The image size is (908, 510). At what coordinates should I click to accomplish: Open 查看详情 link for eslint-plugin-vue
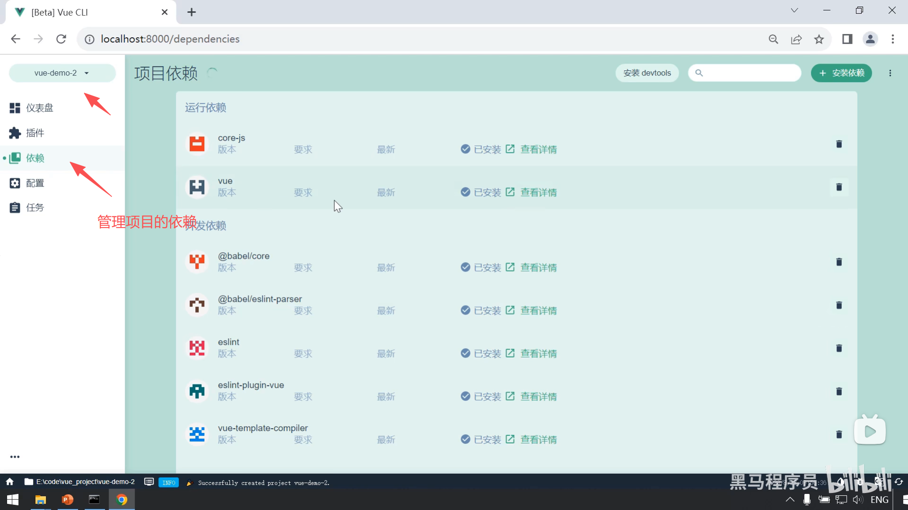coord(538,397)
